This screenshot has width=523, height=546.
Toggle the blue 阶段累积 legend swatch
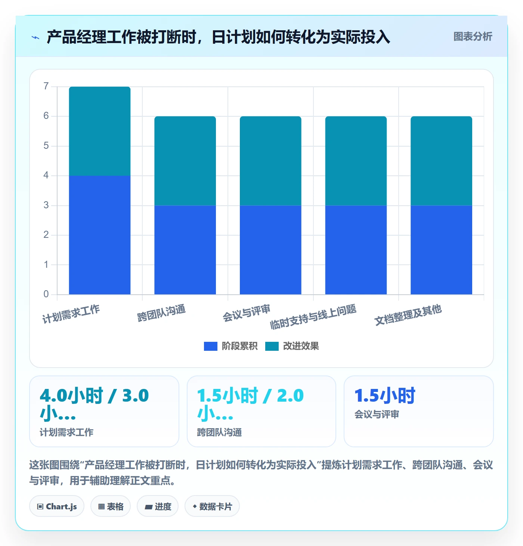(x=211, y=346)
